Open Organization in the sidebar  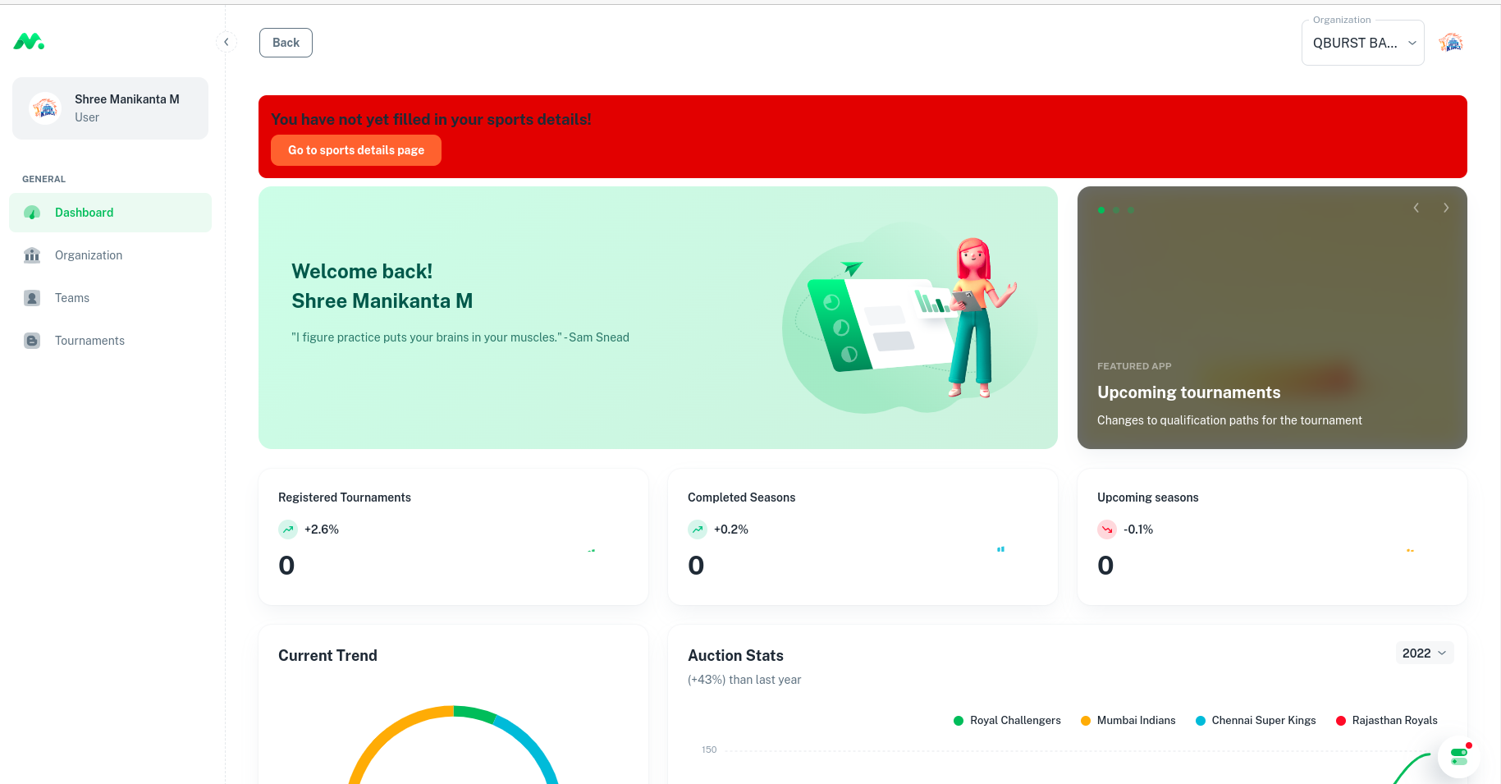pyautogui.click(x=110, y=255)
